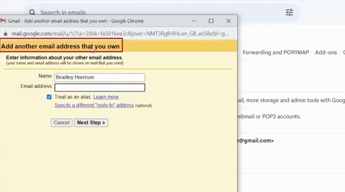Click the Gmail logo in popup title bar

click(x=3, y=21)
